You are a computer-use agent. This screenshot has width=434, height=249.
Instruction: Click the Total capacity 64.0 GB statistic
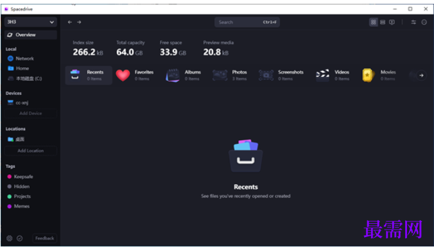coord(131,49)
